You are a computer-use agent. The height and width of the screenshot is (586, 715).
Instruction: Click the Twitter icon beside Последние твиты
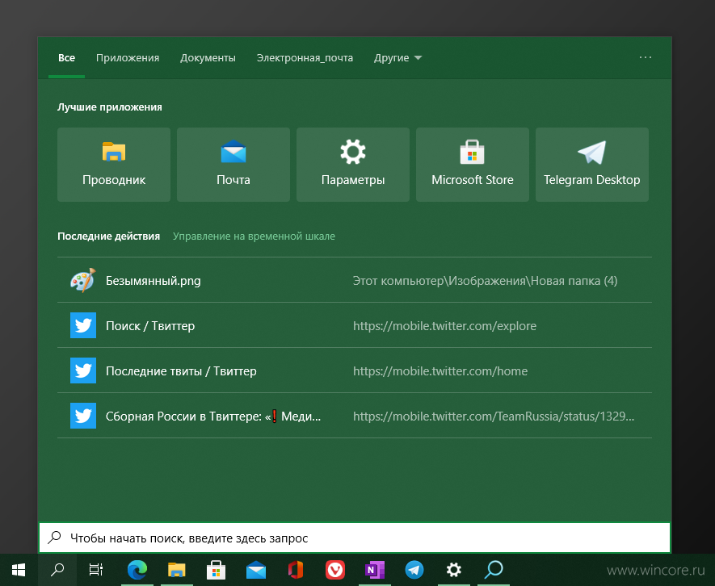point(83,370)
